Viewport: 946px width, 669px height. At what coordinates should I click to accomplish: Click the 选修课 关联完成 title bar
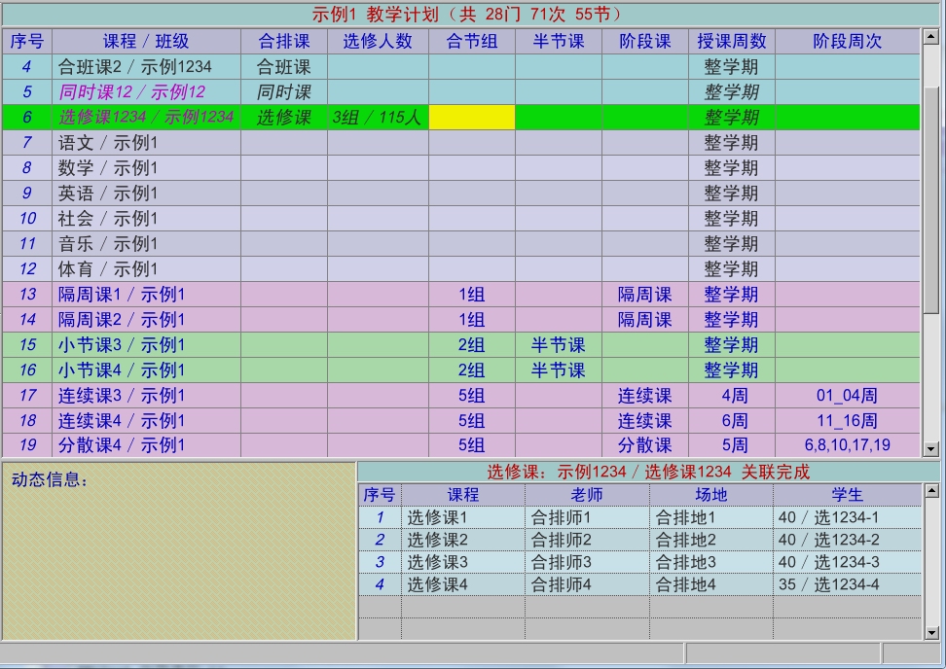coord(648,472)
